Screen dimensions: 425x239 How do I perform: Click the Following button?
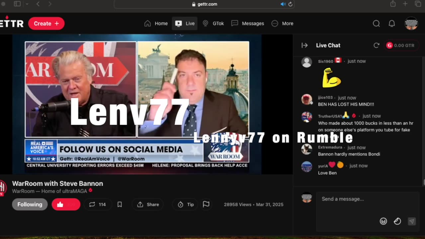(x=30, y=204)
